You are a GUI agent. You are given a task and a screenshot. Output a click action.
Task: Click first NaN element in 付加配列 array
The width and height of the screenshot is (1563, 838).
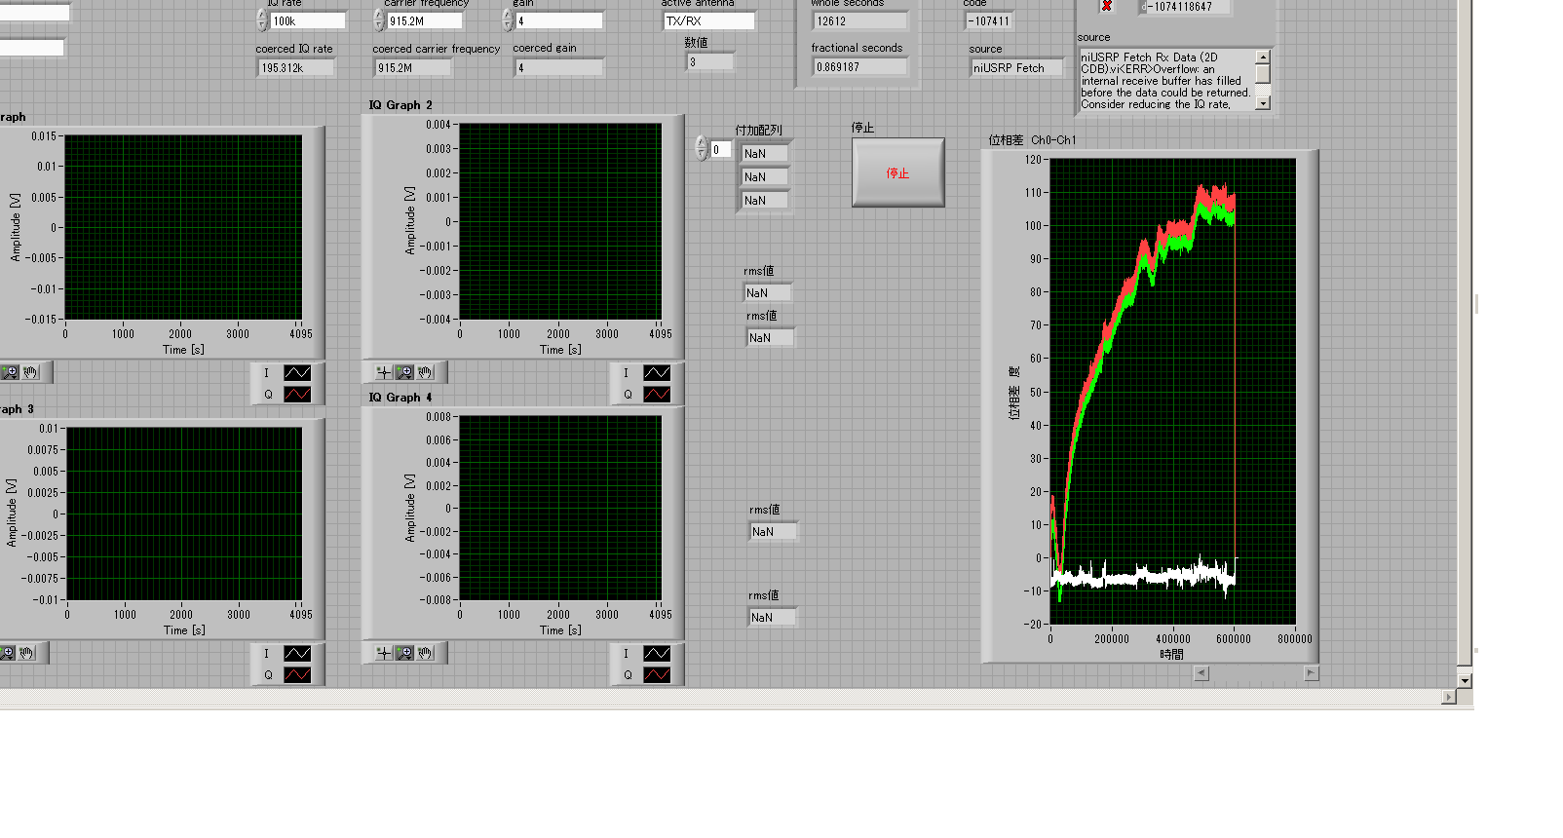click(x=765, y=153)
